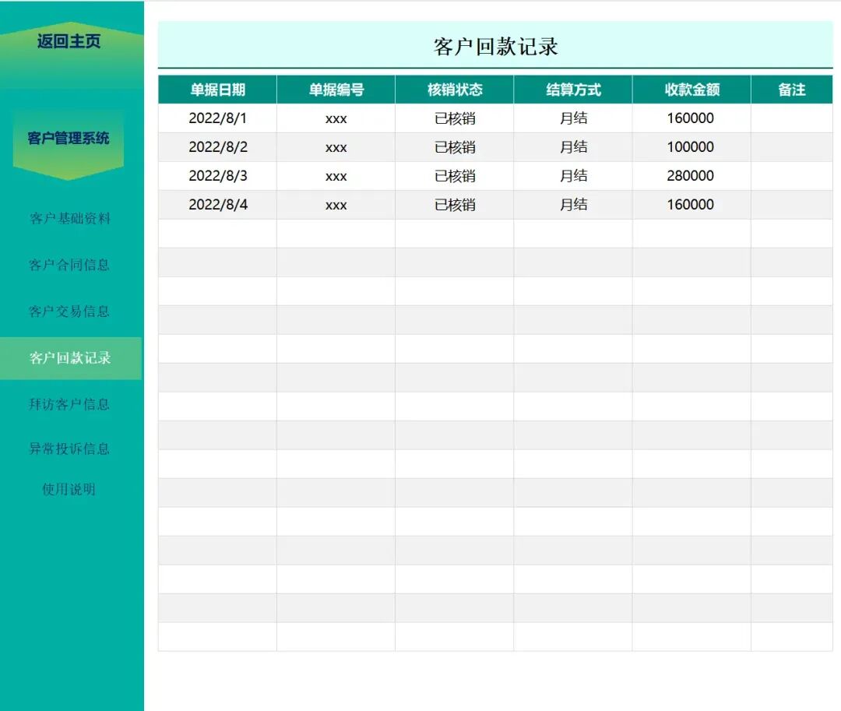Click the 单据编号 column header

pos(336,90)
